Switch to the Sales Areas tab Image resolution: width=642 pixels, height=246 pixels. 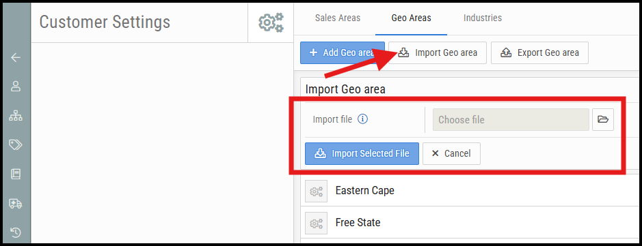click(338, 18)
